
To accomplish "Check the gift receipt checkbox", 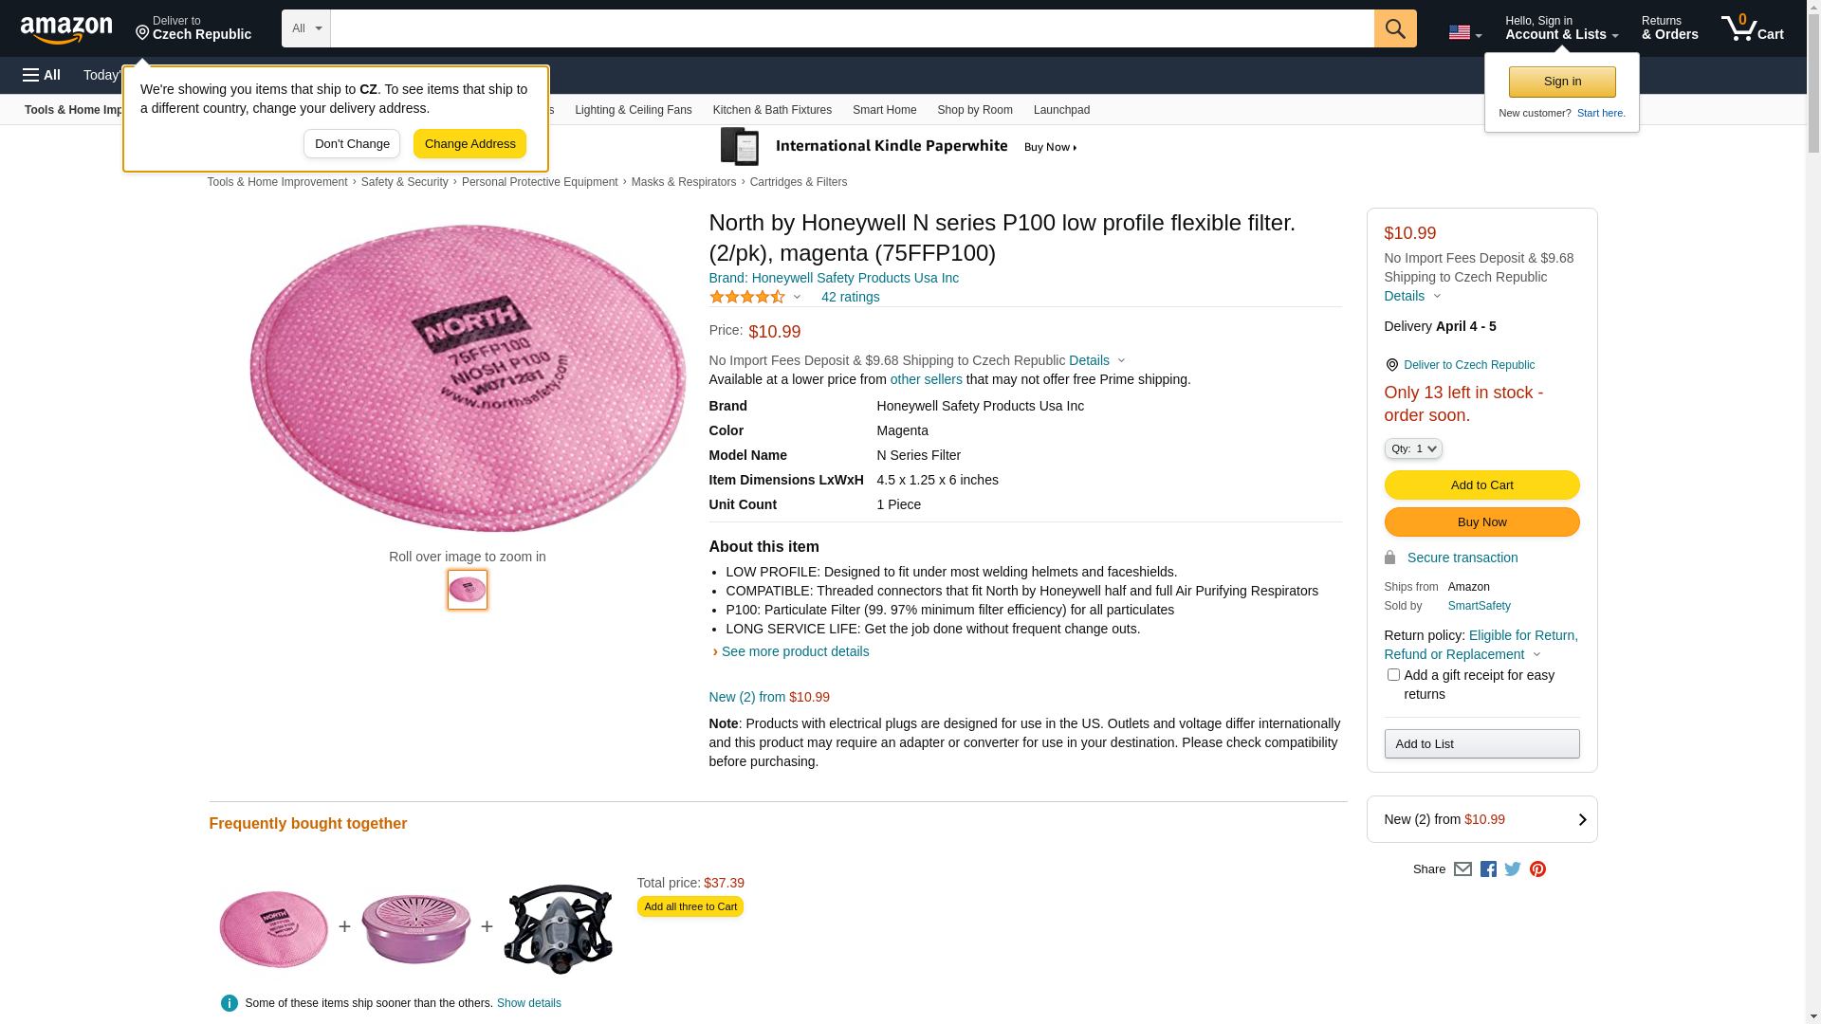I will tap(1393, 675).
